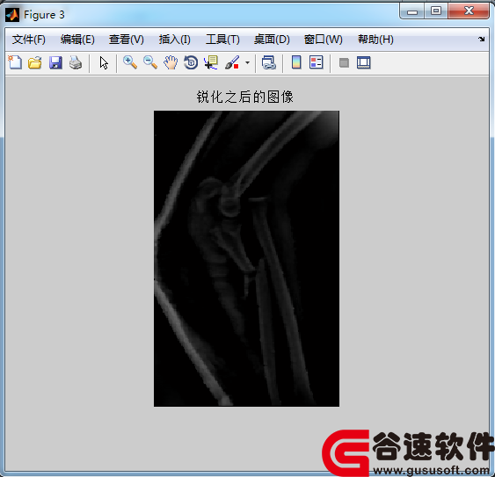Click the Hide Plot Tools icon
The width and height of the screenshot is (495, 477).
click(x=344, y=62)
